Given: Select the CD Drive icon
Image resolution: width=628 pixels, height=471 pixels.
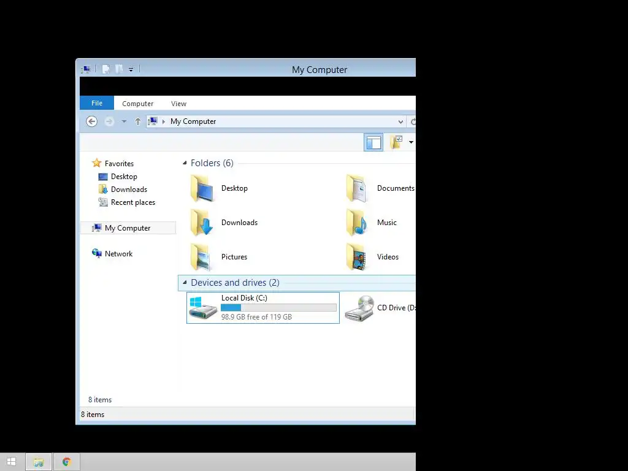Looking at the screenshot, I should pyautogui.click(x=359, y=308).
